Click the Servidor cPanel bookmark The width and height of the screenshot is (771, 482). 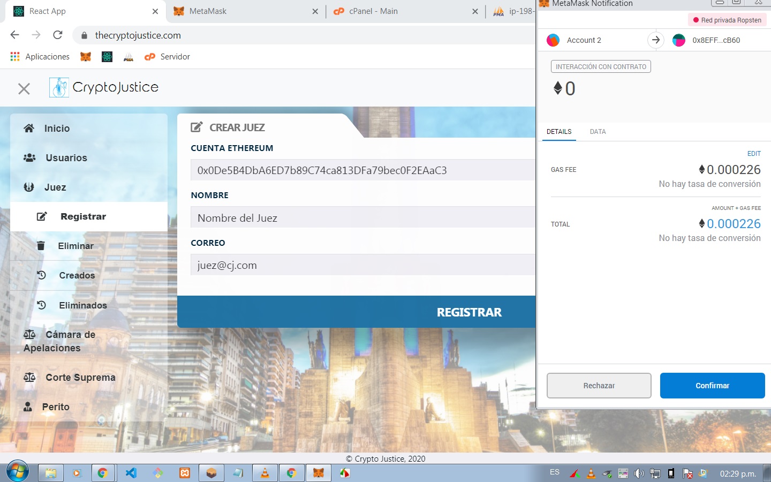(x=167, y=57)
